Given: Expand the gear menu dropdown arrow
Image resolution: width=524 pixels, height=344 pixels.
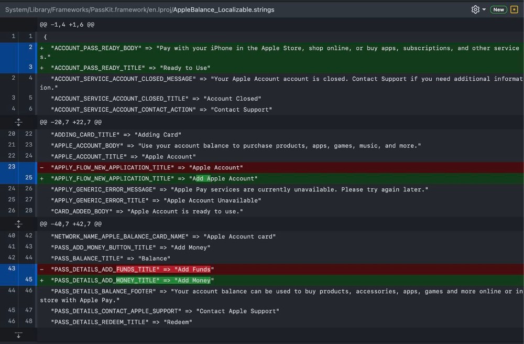Looking at the screenshot, I should (484, 9).
